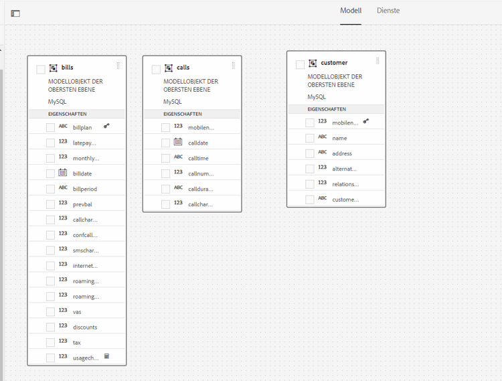Click the calls model title text

(183, 68)
